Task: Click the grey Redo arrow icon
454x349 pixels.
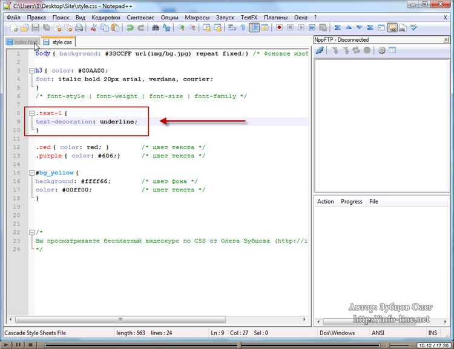Action: coord(141,28)
